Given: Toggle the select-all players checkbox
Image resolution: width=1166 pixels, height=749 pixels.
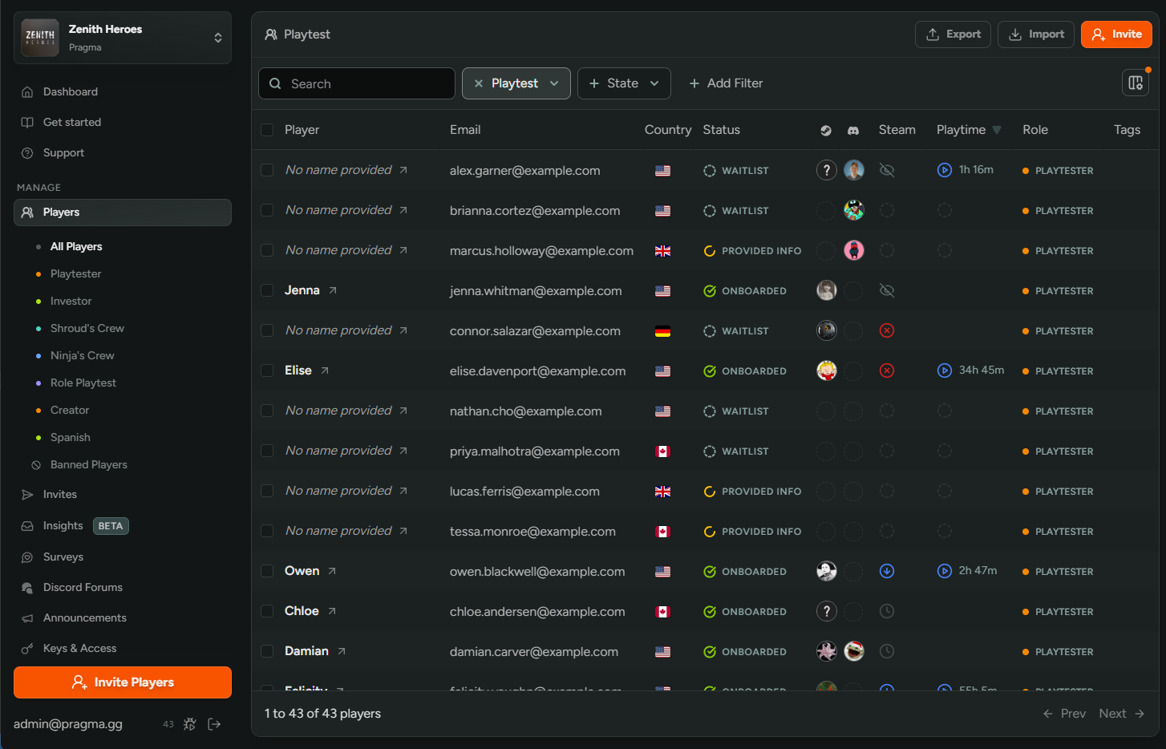Looking at the screenshot, I should click(x=267, y=130).
